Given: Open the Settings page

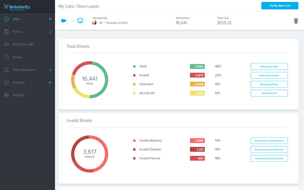Looking at the screenshot, I should coord(27,95).
